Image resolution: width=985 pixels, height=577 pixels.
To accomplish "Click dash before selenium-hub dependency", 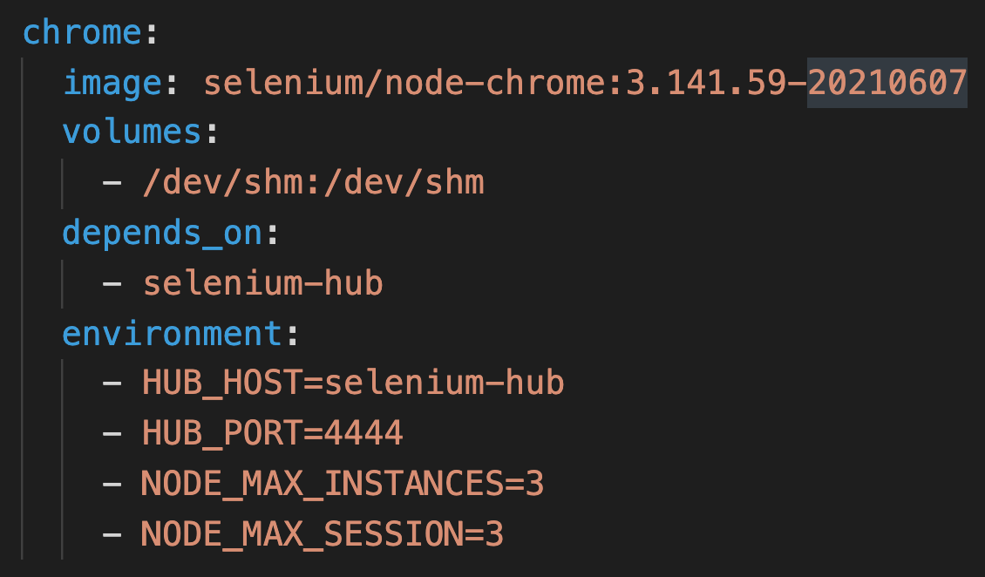I will [x=112, y=284].
